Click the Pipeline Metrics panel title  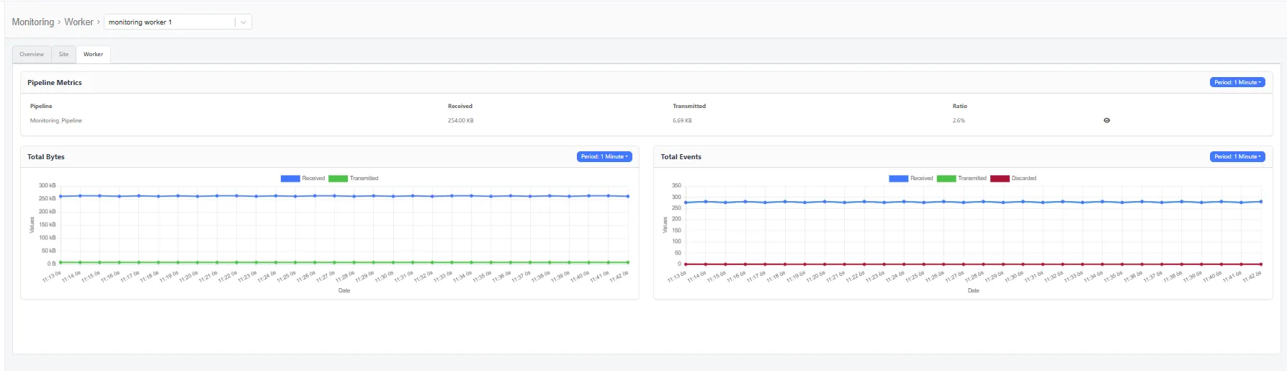tap(55, 83)
